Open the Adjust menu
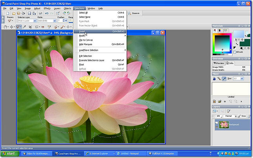The width and height of the screenshot is (253, 158). 37,8
